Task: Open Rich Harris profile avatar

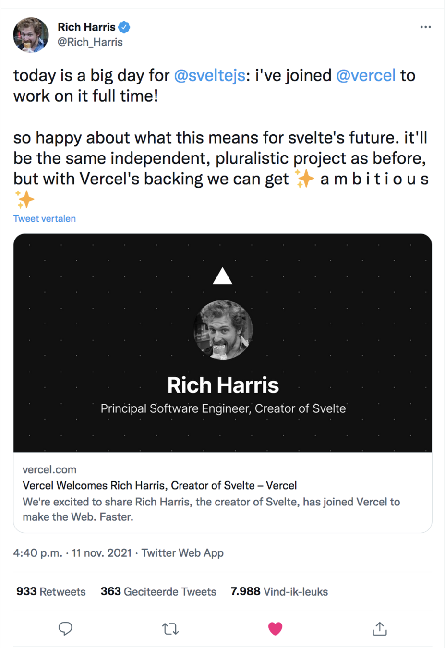Action: [x=31, y=35]
